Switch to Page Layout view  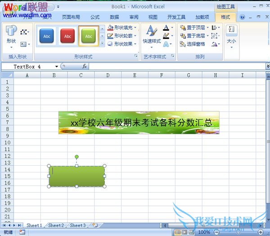184,232
